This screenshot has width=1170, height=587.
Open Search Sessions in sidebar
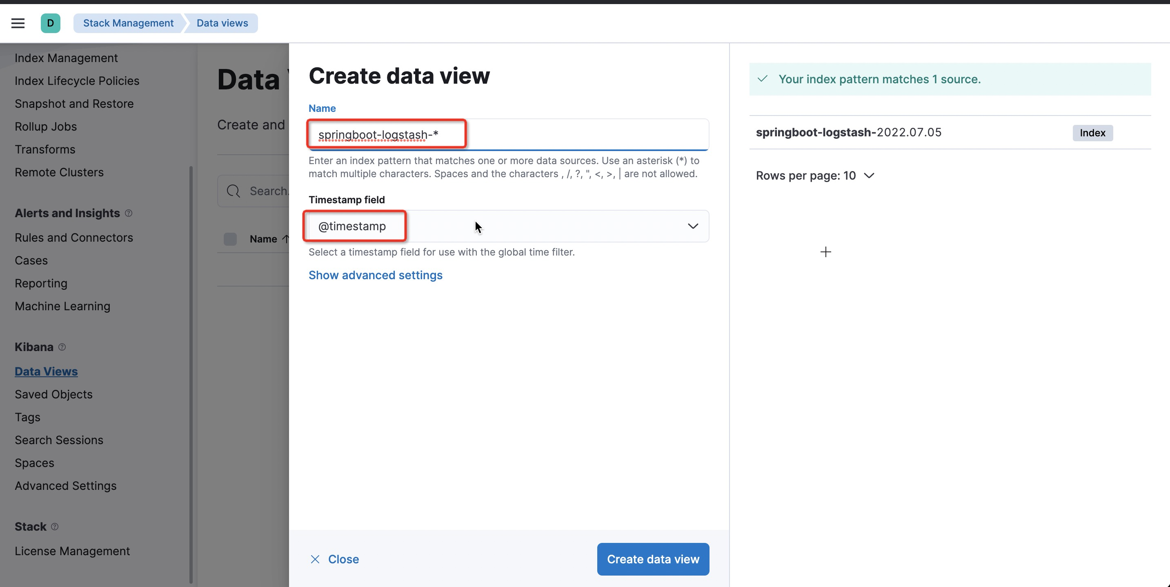point(59,440)
